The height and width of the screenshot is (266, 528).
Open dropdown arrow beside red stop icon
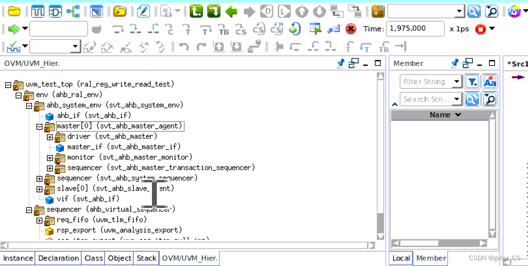(x=492, y=29)
